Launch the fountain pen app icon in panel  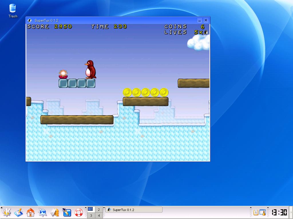click(66, 212)
